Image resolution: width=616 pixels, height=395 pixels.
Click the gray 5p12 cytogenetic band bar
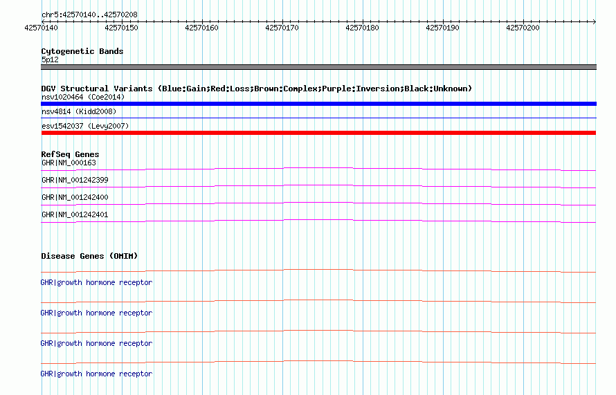tap(318, 67)
